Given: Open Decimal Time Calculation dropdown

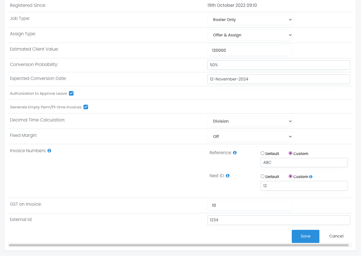Looking at the screenshot, I should pos(250,121).
